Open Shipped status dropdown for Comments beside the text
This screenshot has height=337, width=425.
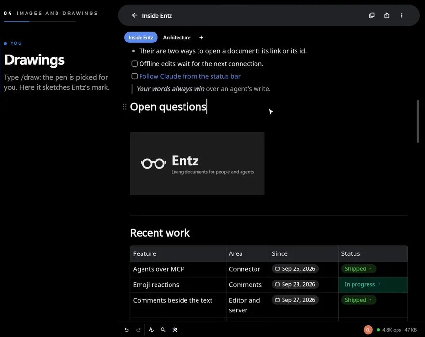(358, 300)
